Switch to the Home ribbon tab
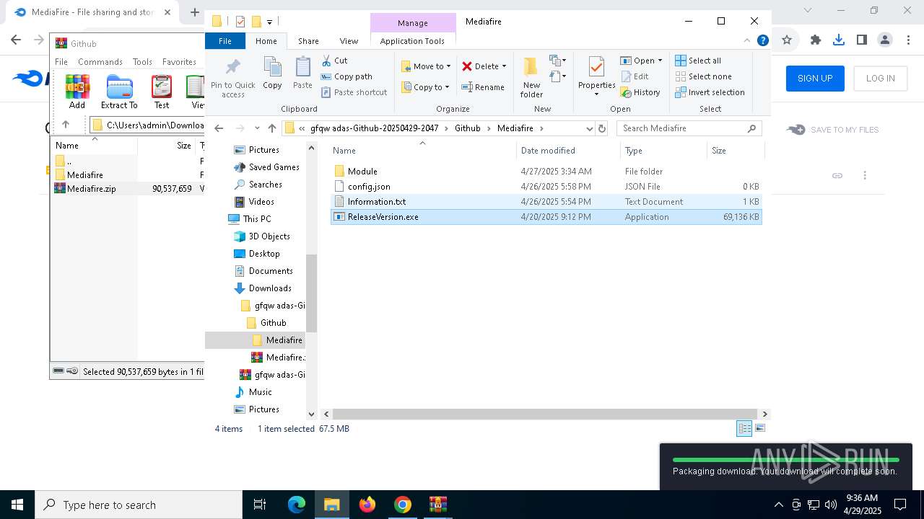 pos(266,41)
